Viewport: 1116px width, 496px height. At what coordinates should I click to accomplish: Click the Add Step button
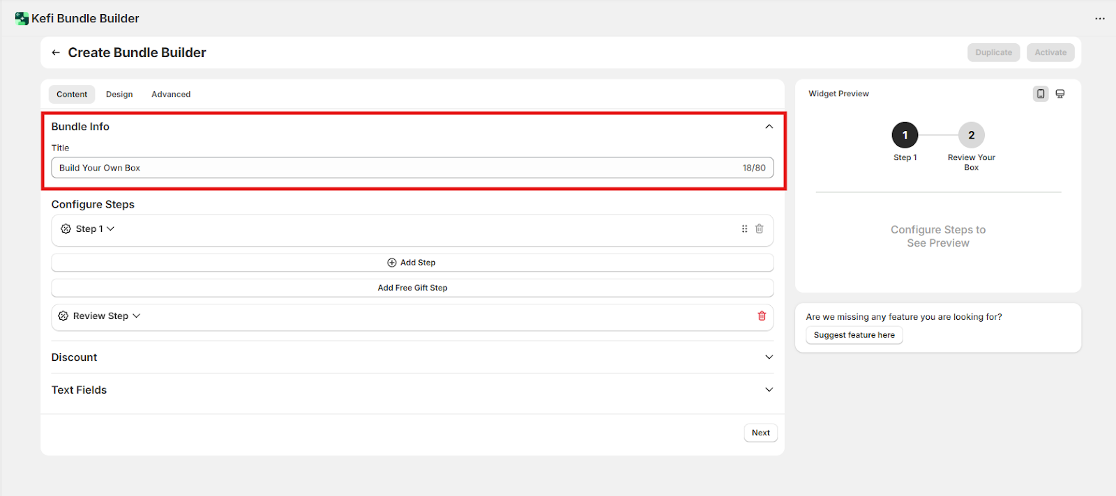click(412, 263)
